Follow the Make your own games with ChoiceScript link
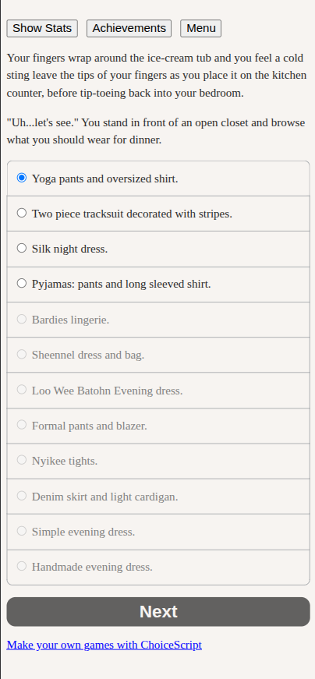 (104, 645)
